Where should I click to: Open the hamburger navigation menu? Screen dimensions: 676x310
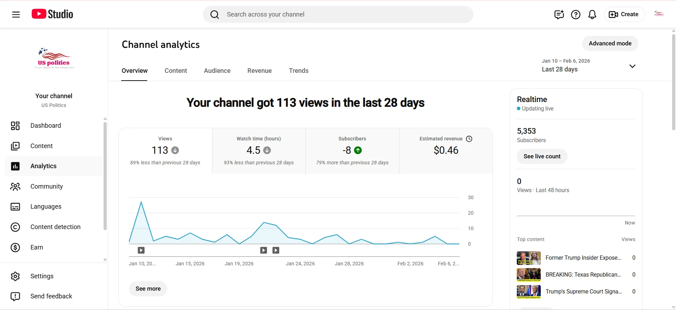point(16,14)
